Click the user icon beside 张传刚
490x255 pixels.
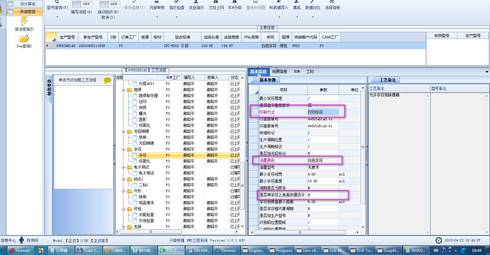[x=22, y=240]
